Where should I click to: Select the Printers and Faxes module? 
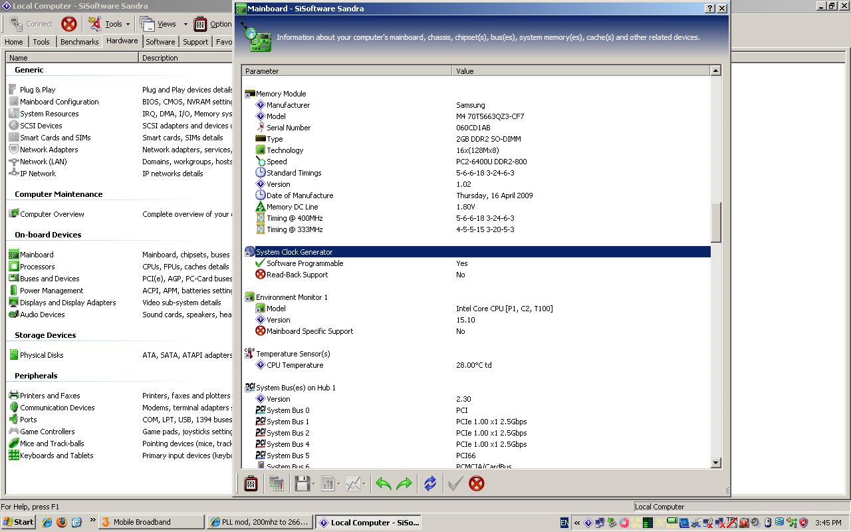coord(45,396)
